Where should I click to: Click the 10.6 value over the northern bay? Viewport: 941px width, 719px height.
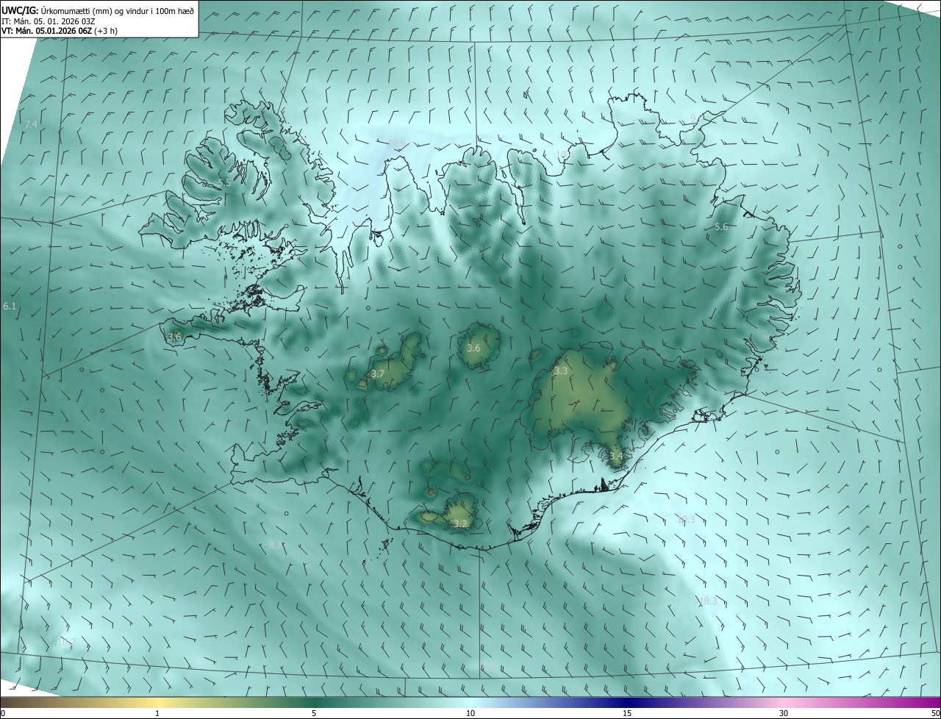point(397,143)
